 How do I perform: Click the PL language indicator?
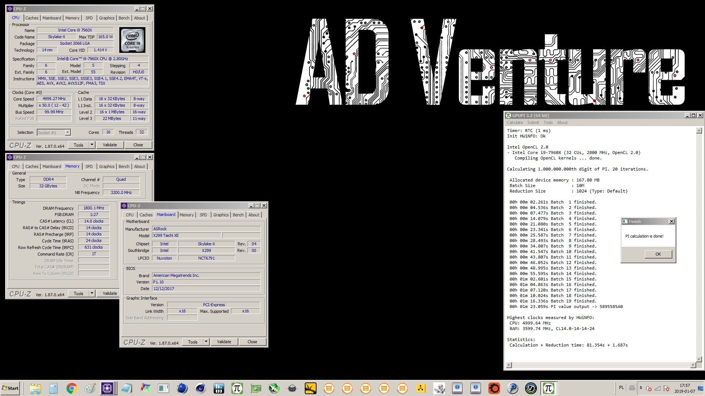pos(621,388)
